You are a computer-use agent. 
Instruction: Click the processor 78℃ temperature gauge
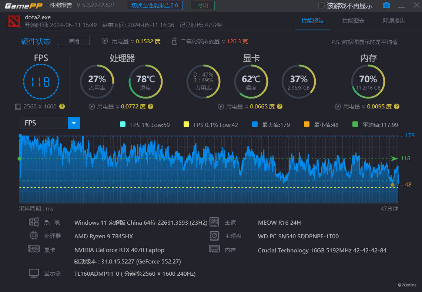(x=145, y=81)
